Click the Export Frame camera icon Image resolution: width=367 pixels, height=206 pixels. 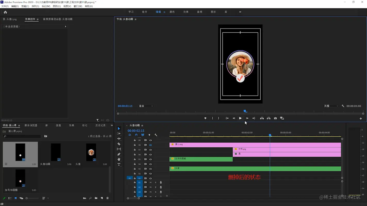(x=276, y=118)
